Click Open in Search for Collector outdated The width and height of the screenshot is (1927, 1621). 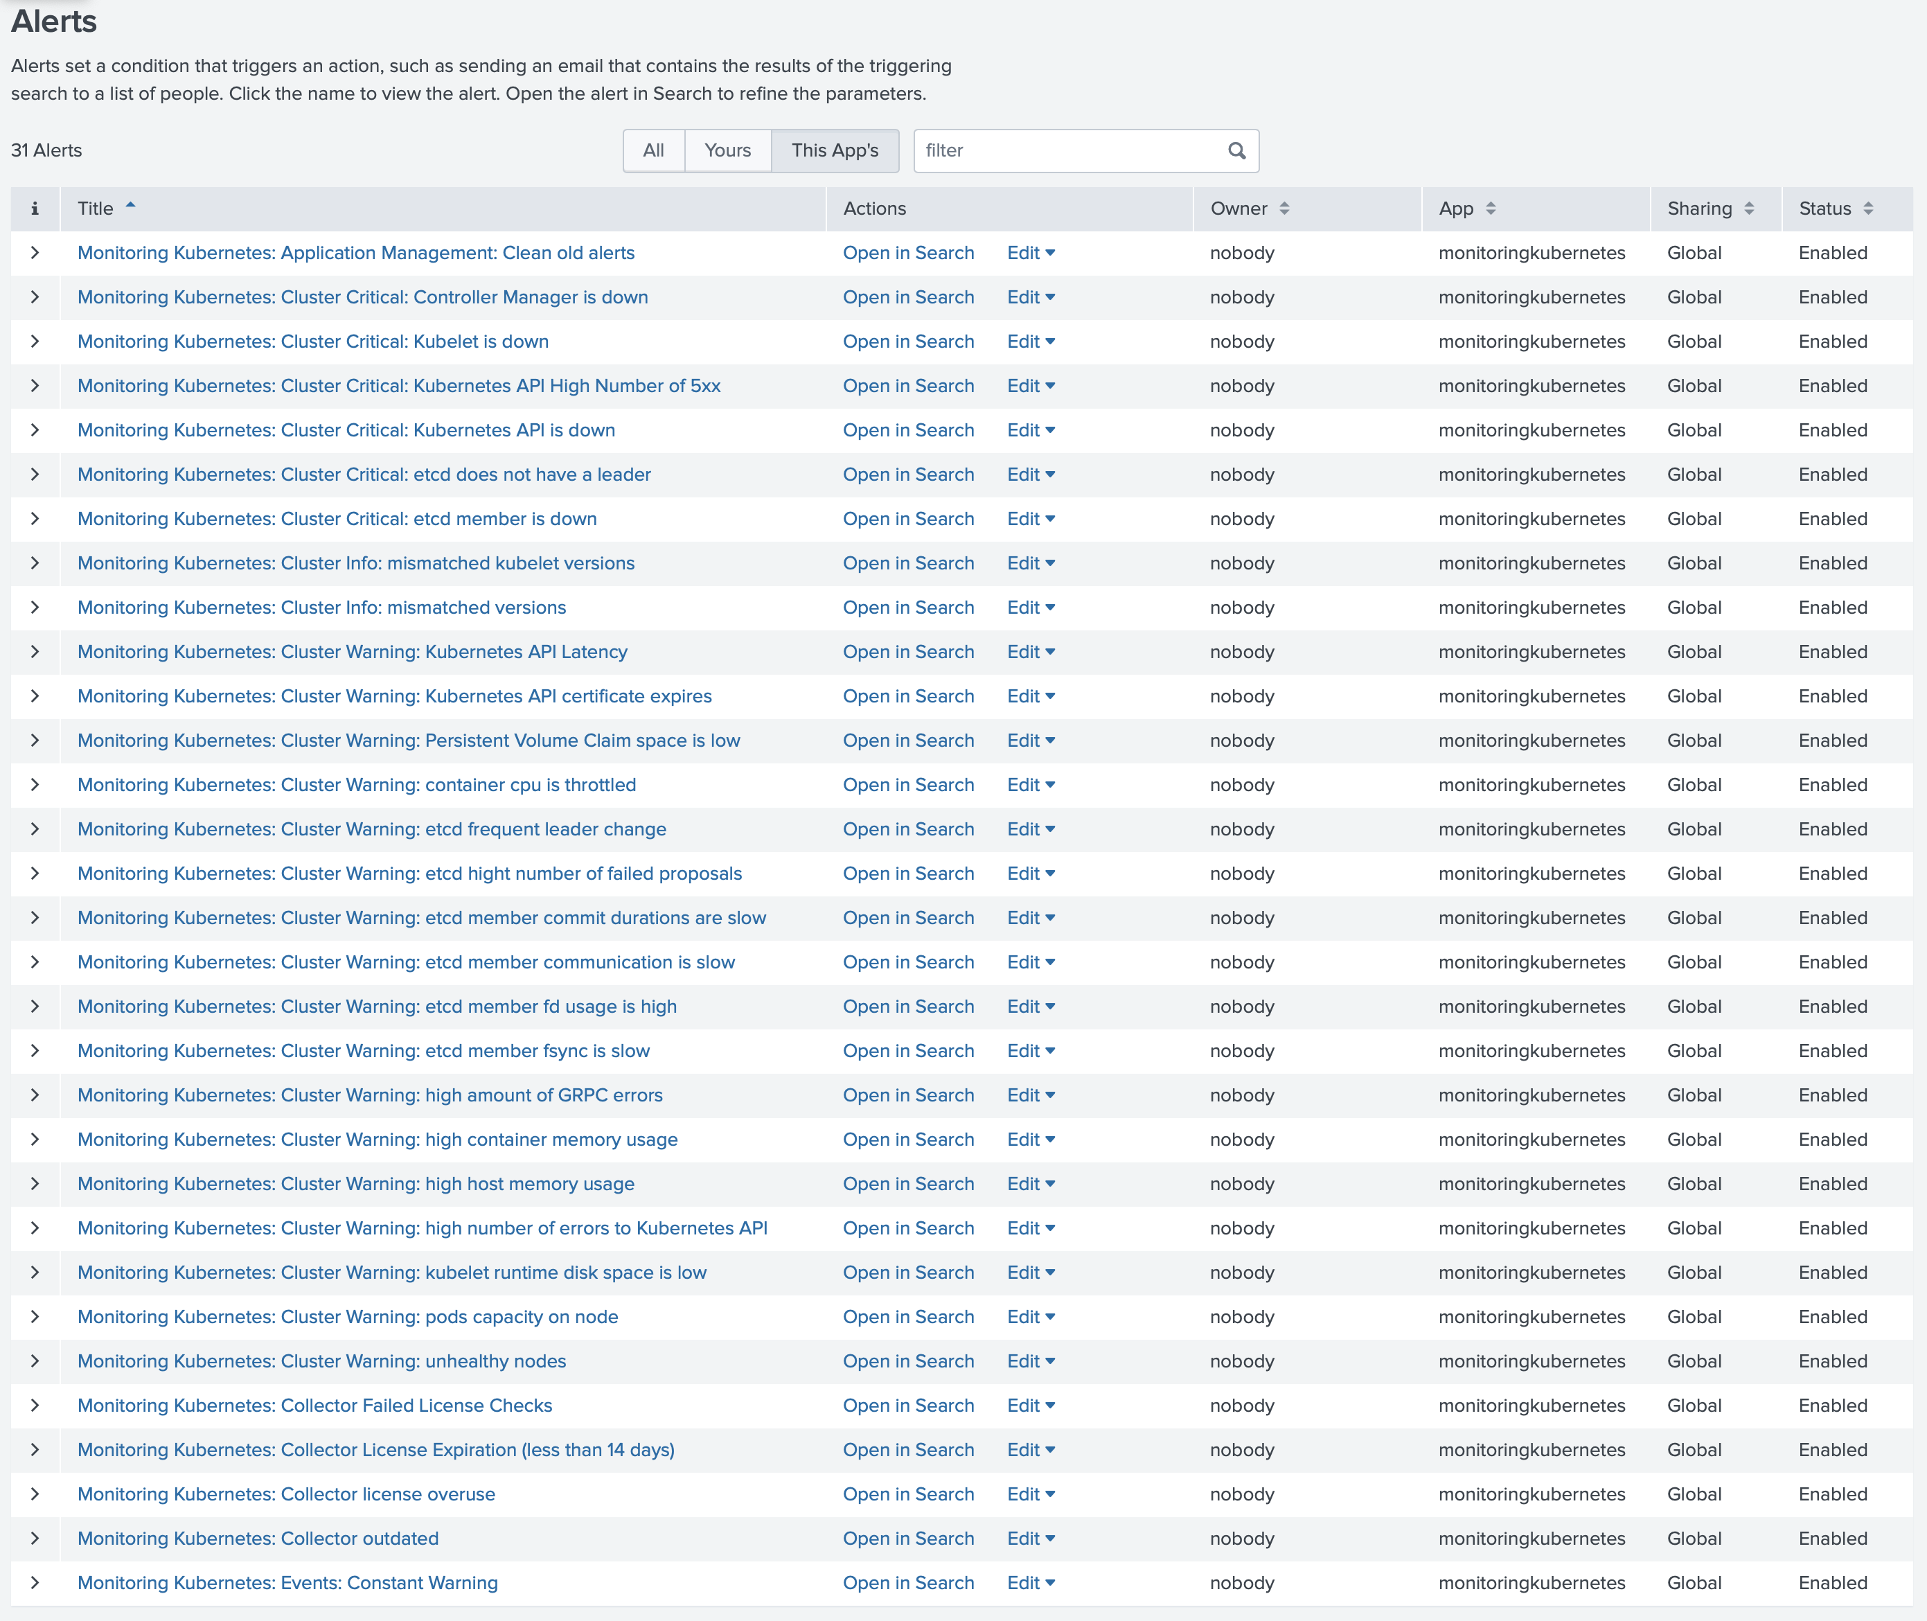point(908,1539)
